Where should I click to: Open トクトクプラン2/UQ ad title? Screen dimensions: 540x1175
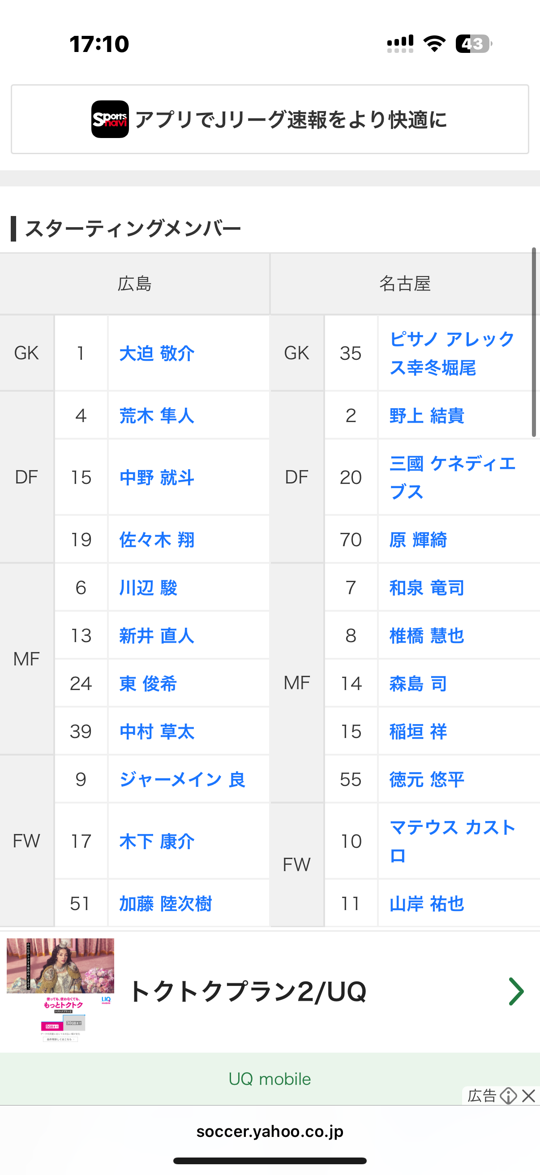(x=249, y=991)
